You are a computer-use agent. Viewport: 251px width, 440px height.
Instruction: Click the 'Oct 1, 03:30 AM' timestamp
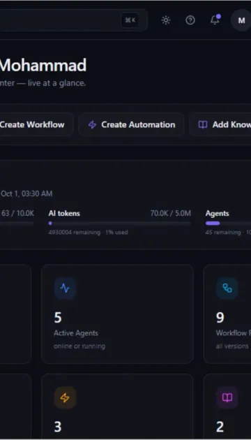pyautogui.click(x=26, y=193)
